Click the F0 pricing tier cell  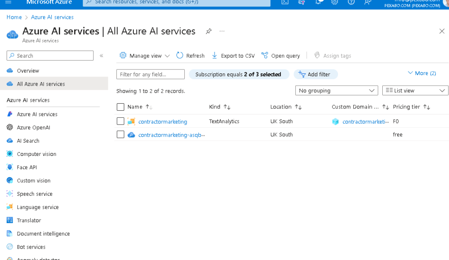pyautogui.click(x=396, y=121)
